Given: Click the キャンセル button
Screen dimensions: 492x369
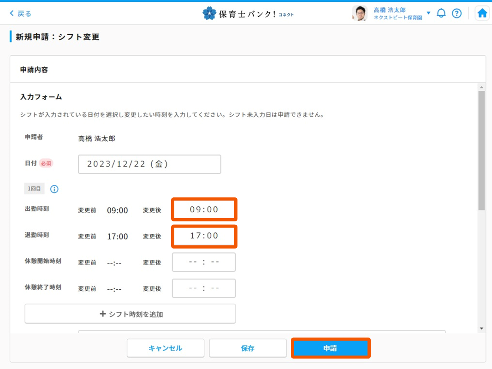Looking at the screenshot, I should coord(166,348).
